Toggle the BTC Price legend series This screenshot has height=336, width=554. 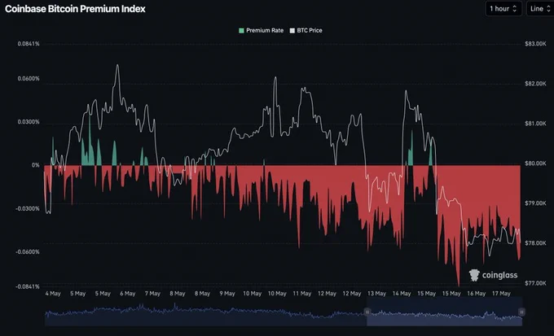tap(306, 30)
